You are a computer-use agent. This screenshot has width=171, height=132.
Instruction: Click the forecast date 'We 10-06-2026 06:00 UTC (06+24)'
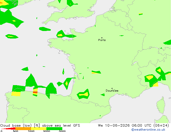(134, 126)
